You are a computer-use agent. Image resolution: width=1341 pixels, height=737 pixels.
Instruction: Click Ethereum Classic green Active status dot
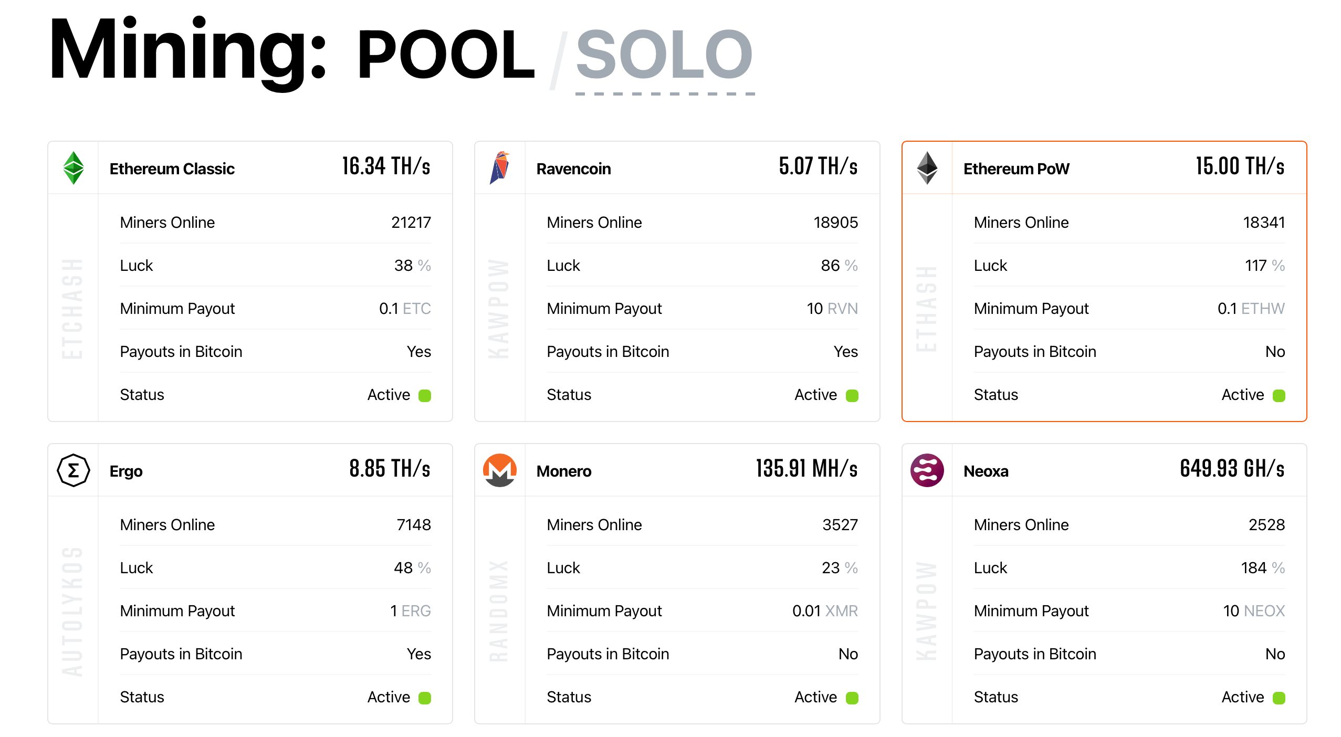click(x=425, y=395)
